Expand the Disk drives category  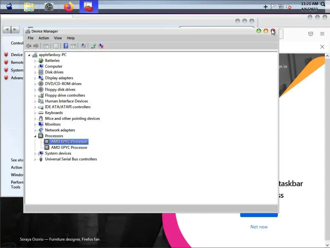pyautogui.click(x=35, y=72)
